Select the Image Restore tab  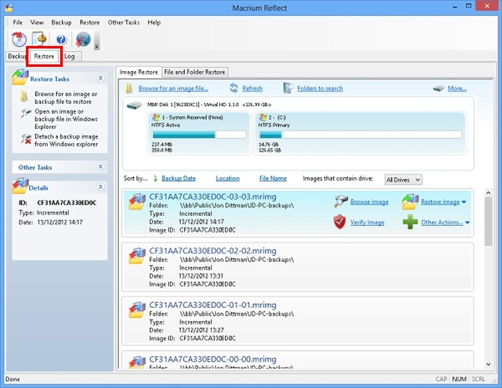(138, 72)
